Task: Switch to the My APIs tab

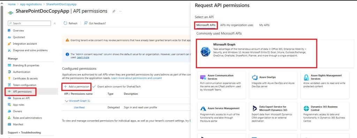Action: point(264,25)
